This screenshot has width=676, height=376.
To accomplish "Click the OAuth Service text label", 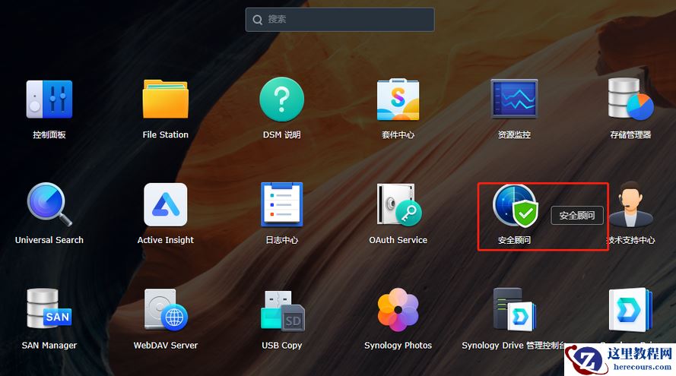I will click(x=398, y=240).
